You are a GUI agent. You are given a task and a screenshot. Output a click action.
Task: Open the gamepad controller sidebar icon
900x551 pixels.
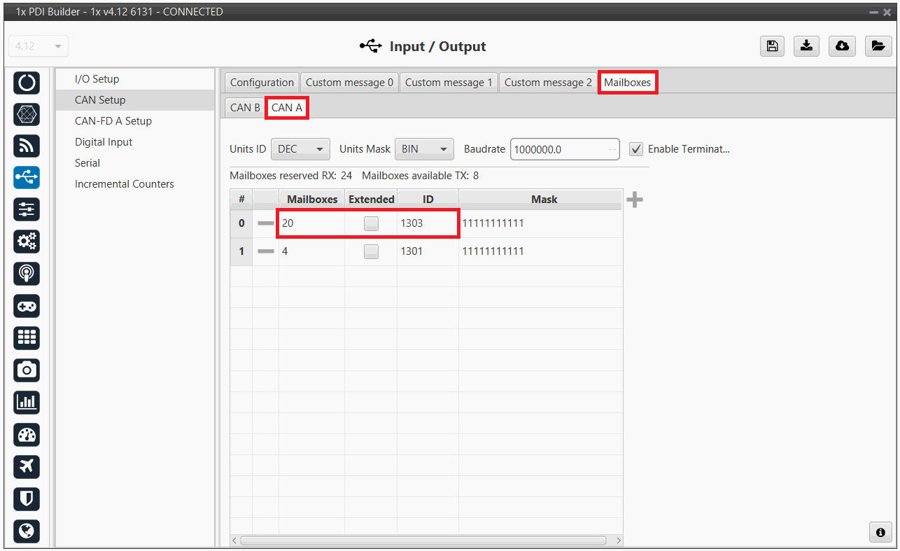tap(27, 306)
